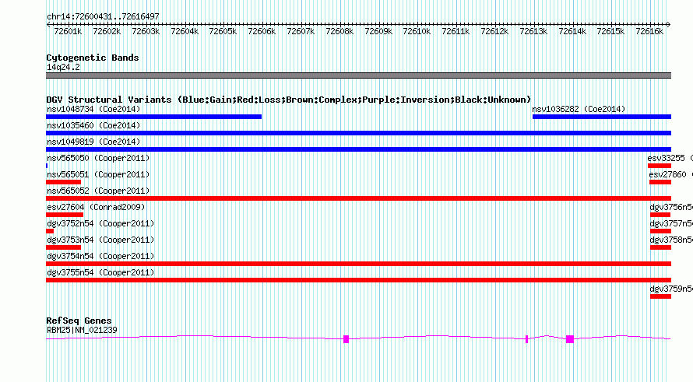Open the dgv3758n54 variant label
The image size is (693, 382).
point(671,240)
